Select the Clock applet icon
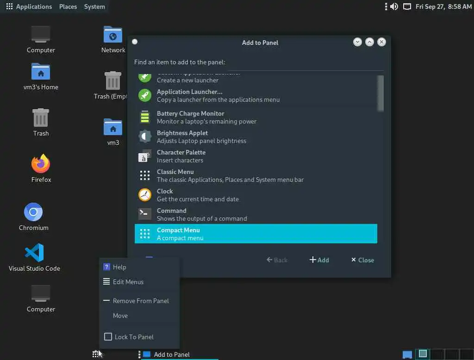The width and height of the screenshot is (474, 360). click(145, 195)
